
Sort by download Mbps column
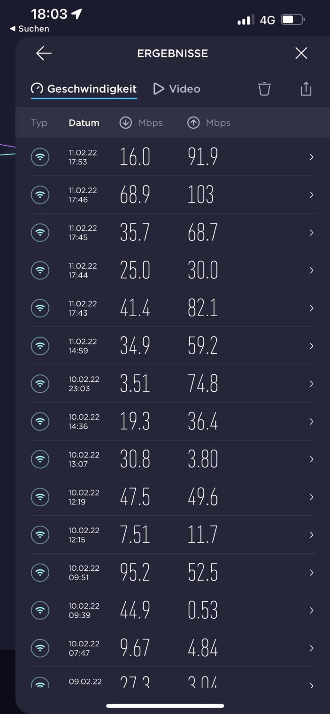(x=141, y=123)
